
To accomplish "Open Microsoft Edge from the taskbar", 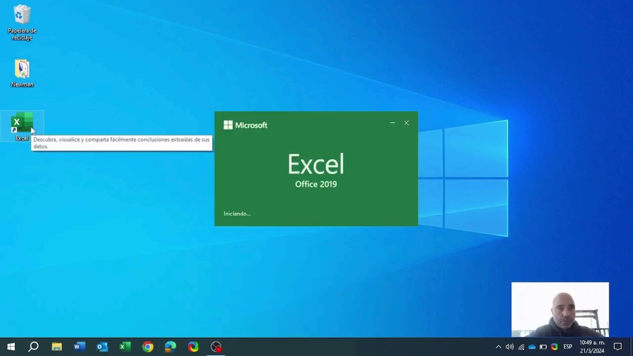I will (x=170, y=347).
